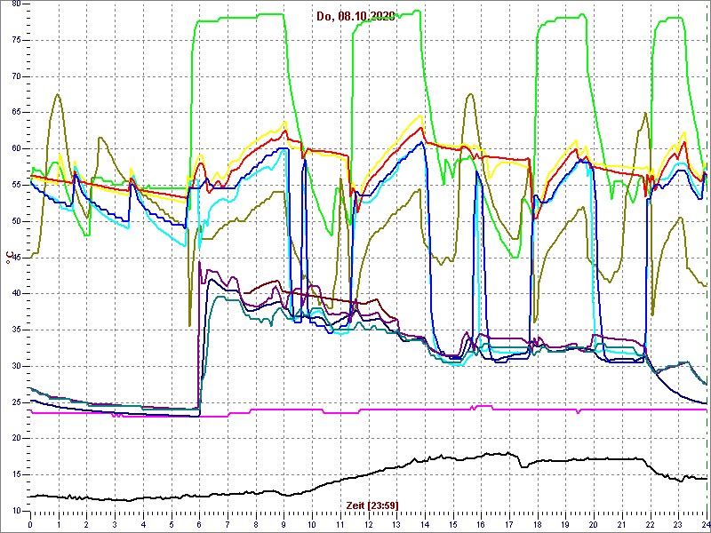Click hour 3 on the x-axis
Screen dimensions: 711x533
tap(116, 525)
